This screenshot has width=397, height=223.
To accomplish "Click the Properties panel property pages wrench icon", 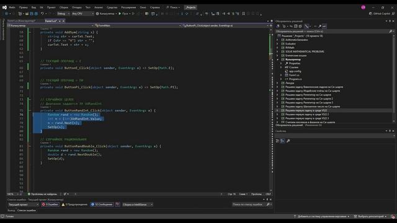I will [288, 141].
